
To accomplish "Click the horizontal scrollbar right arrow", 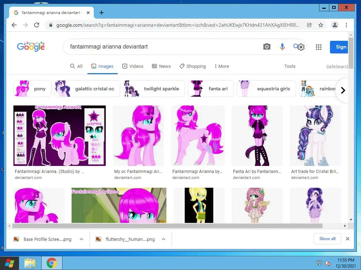I will coord(345,226).
